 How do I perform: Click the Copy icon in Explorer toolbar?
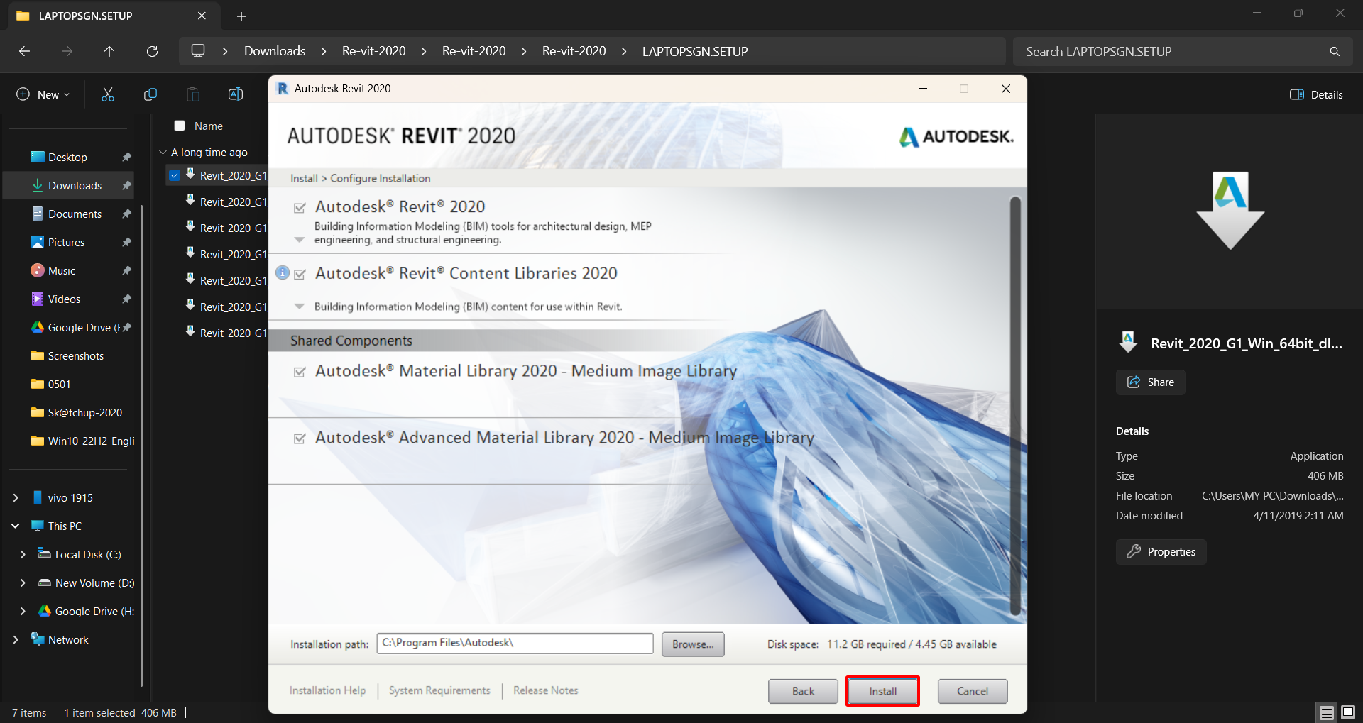click(150, 94)
